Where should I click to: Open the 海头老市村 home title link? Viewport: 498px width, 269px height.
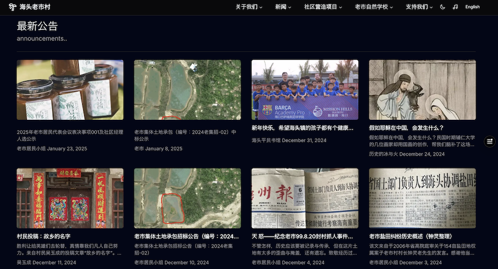[35, 7]
